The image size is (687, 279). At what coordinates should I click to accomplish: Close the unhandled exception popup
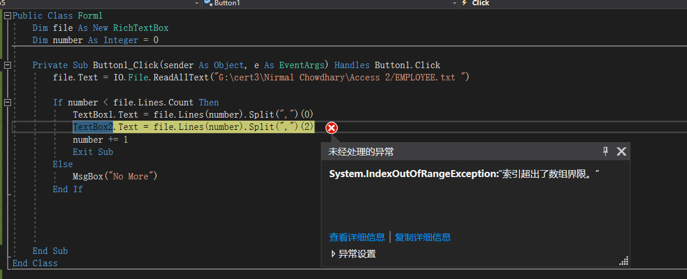(x=621, y=151)
